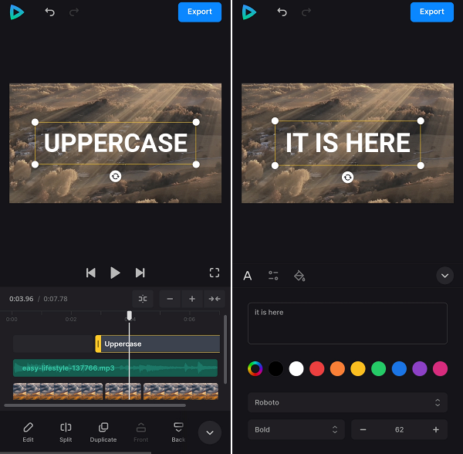Image resolution: width=463 pixels, height=454 pixels.
Task: Skip to previous clip
Action: pyautogui.click(x=90, y=273)
